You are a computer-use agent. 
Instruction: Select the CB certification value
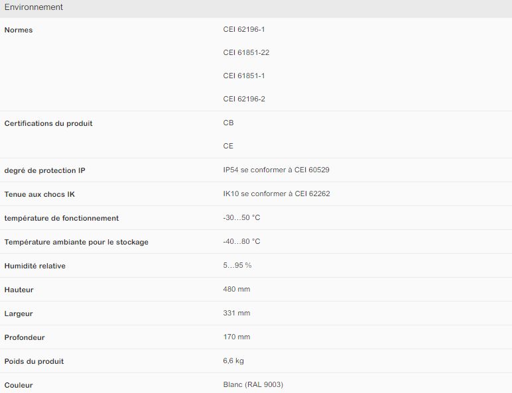[x=229, y=123]
